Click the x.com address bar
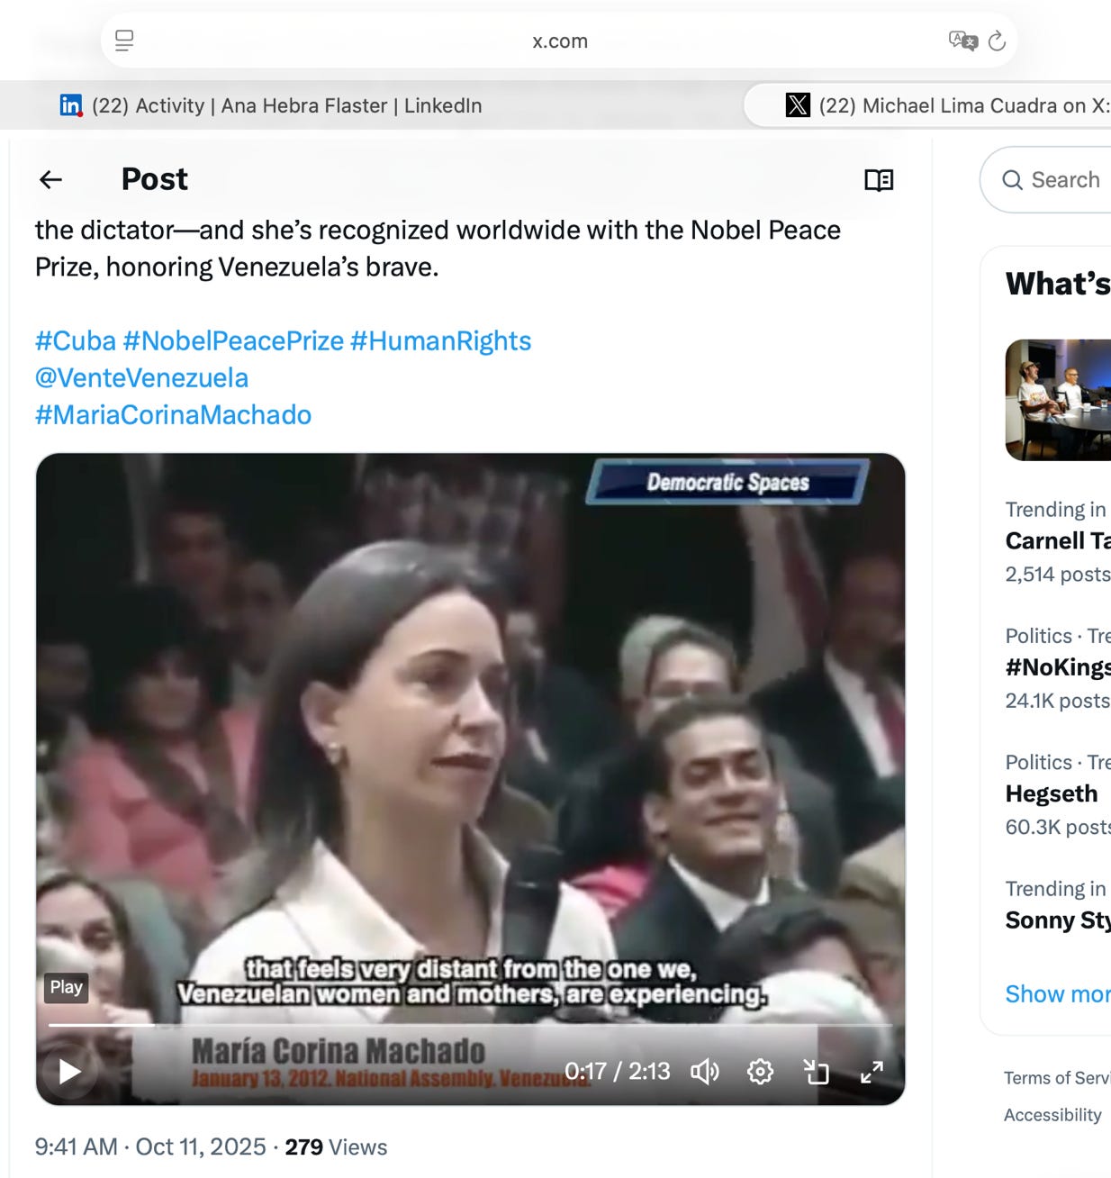The image size is (1111, 1178). 562,41
